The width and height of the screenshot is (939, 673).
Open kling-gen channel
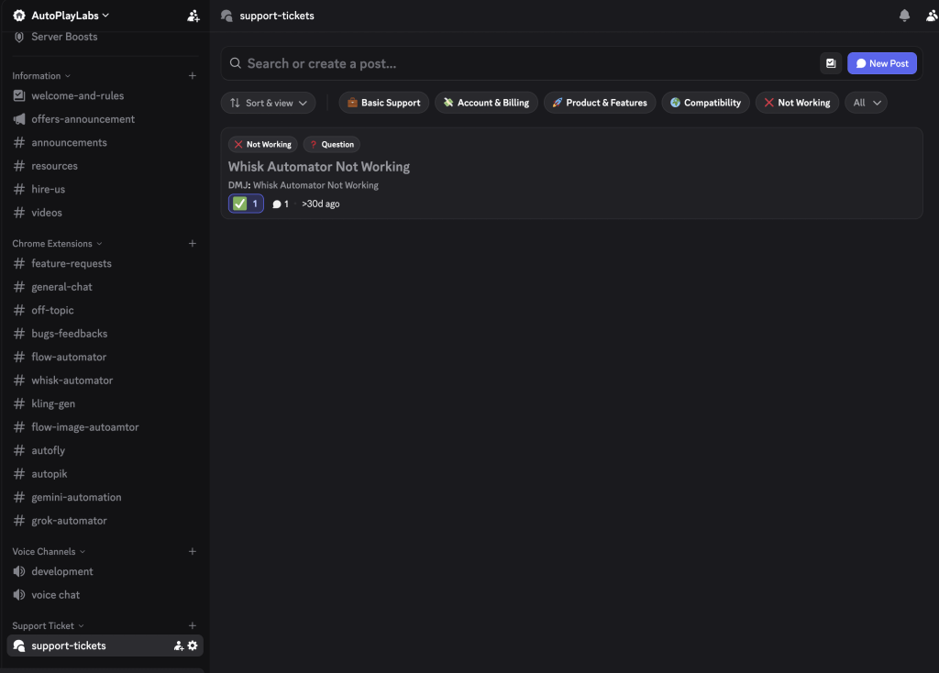click(105, 403)
